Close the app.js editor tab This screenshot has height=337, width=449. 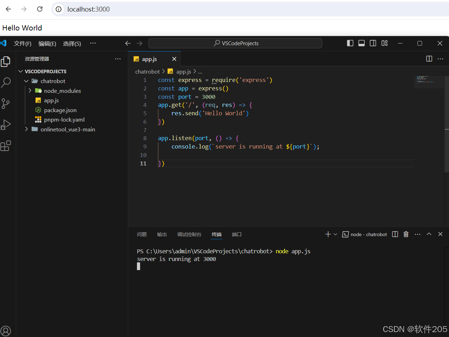tap(174, 59)
